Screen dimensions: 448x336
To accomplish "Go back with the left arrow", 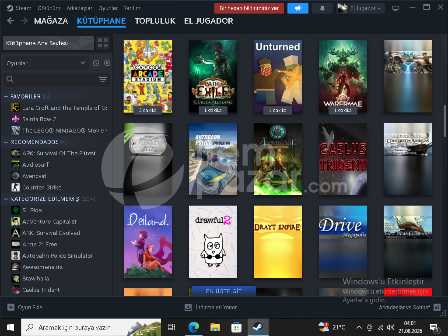I will pos(10,21).
